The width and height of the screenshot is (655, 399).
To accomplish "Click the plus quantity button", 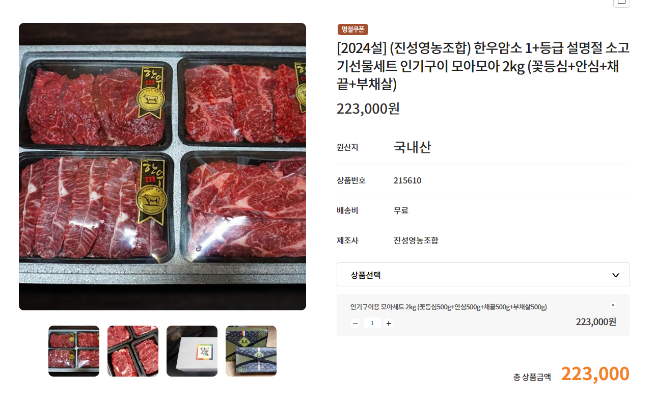I will pyautogui.click(x=389, y=323).
